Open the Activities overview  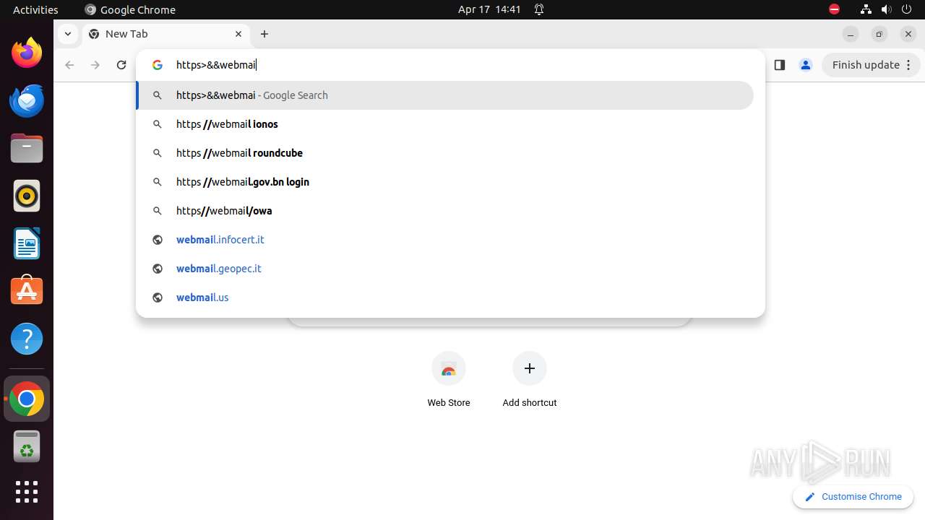coord(35,9)
